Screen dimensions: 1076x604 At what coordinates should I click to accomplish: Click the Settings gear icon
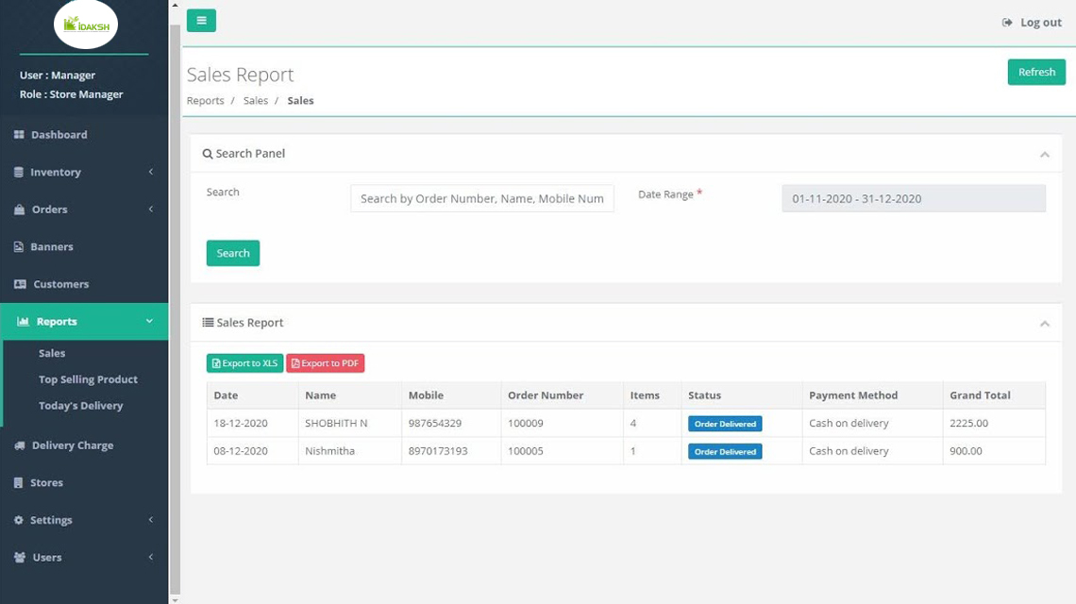coord(19,520)
